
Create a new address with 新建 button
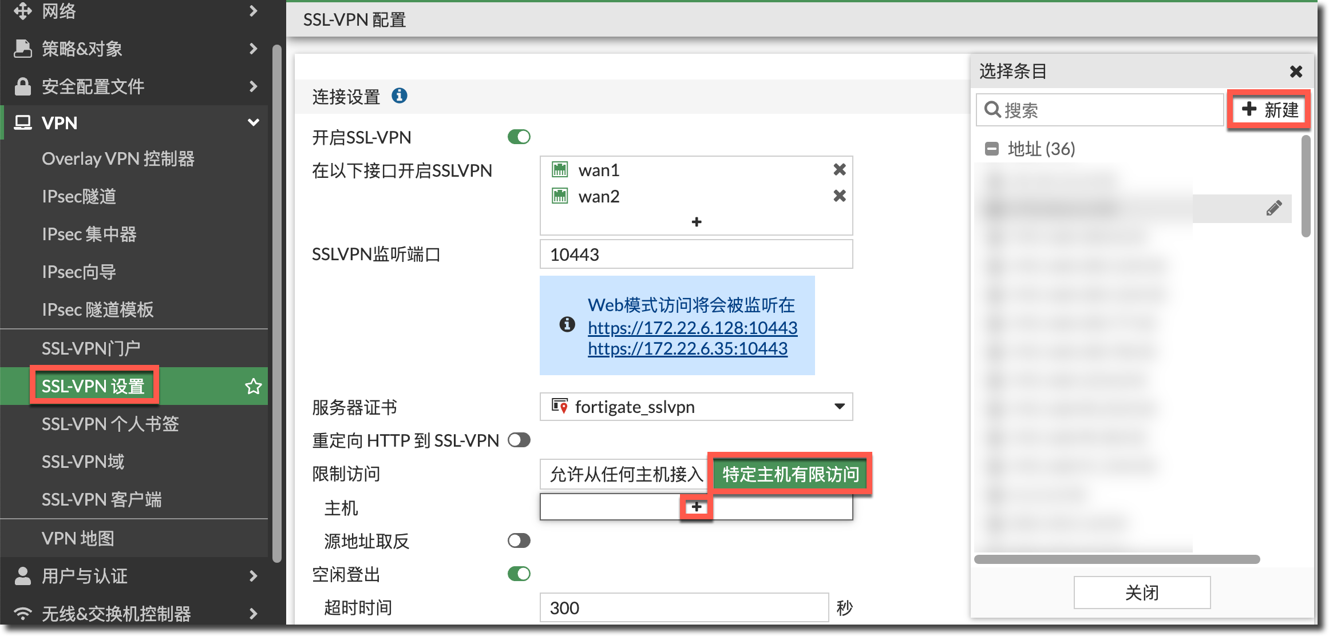tap(1268, 109)
